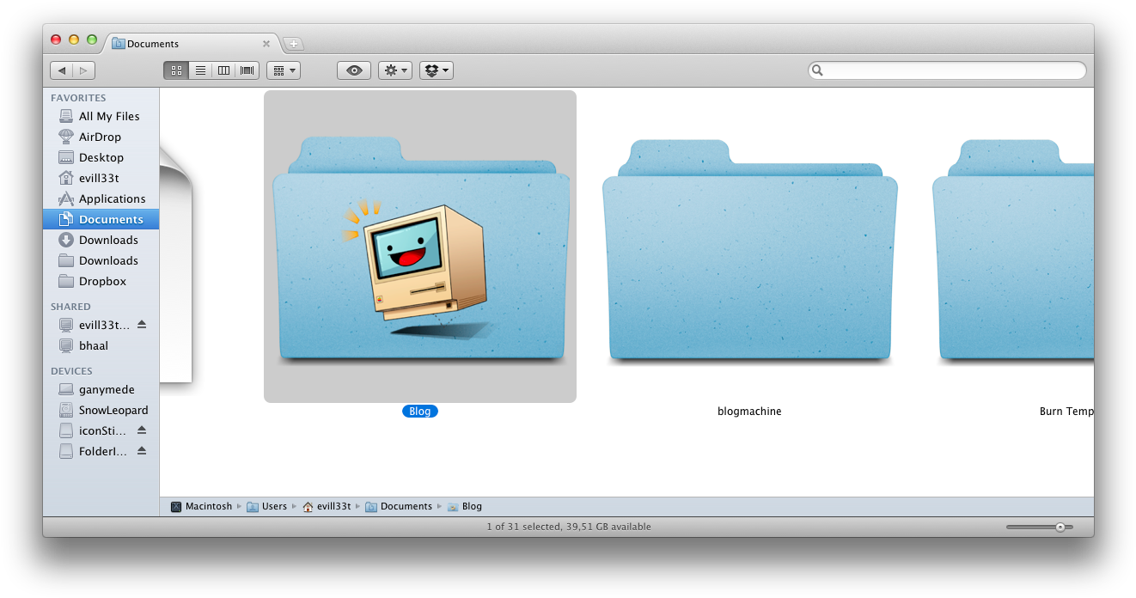Click the DEVICES sidebar heading
Viewport: 1136px width, 598px height.
click(71, 371)
